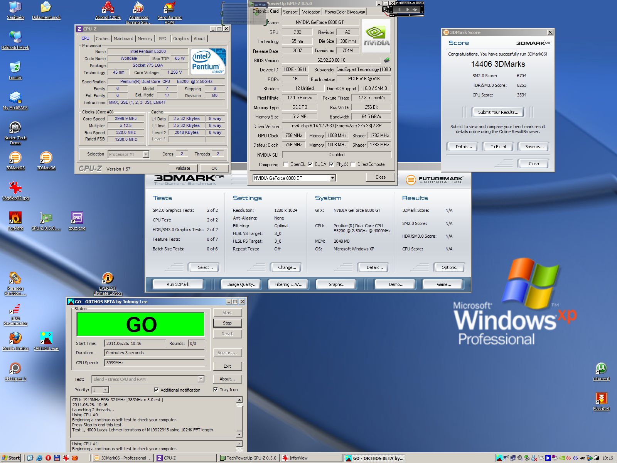Viewport: 617px width, 463px height.
Task: Click Save as in the 3DMark Score window
Action: [x=534, y=147]
